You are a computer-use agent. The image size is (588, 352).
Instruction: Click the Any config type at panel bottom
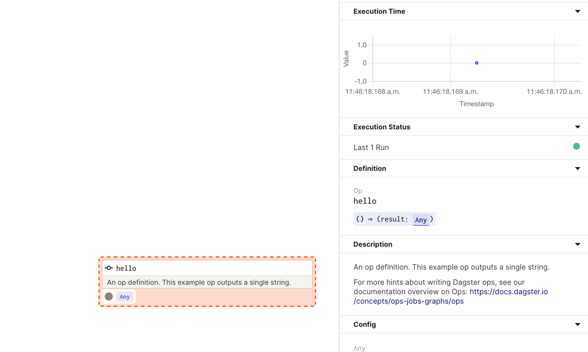(359, 348)
